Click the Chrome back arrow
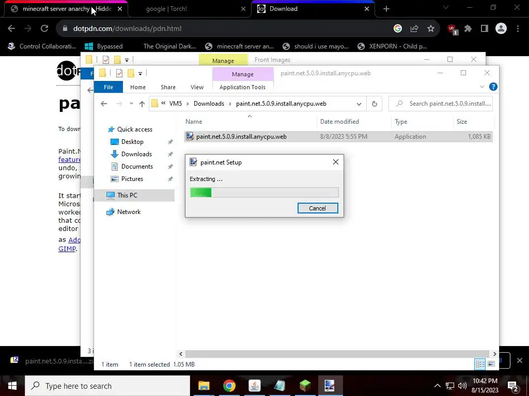The image size is (529, 396). [11, 29]
